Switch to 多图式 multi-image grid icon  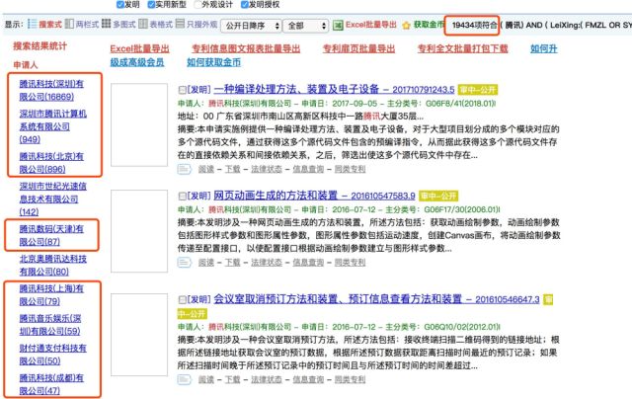(x=106, y=24)
